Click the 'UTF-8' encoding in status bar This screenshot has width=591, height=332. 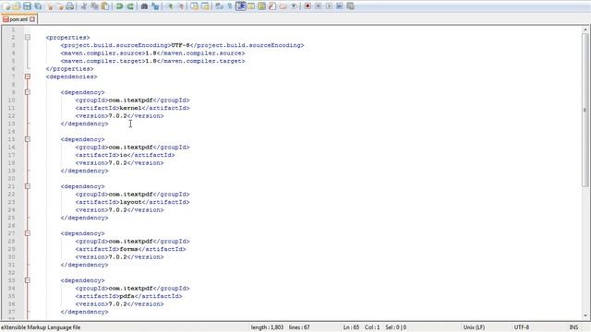coord(522,327)
